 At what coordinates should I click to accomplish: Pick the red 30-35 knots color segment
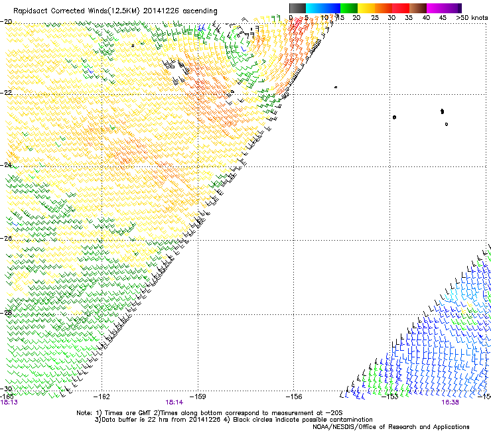401,8
